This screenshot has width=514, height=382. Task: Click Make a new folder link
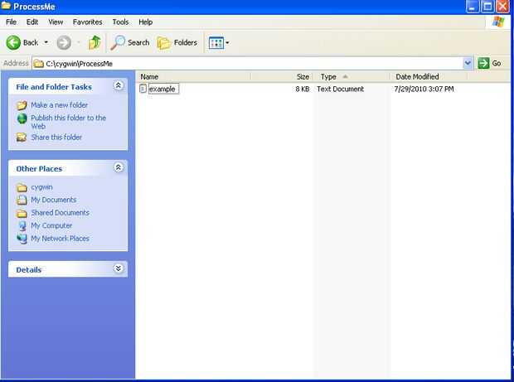pos(60,105)
